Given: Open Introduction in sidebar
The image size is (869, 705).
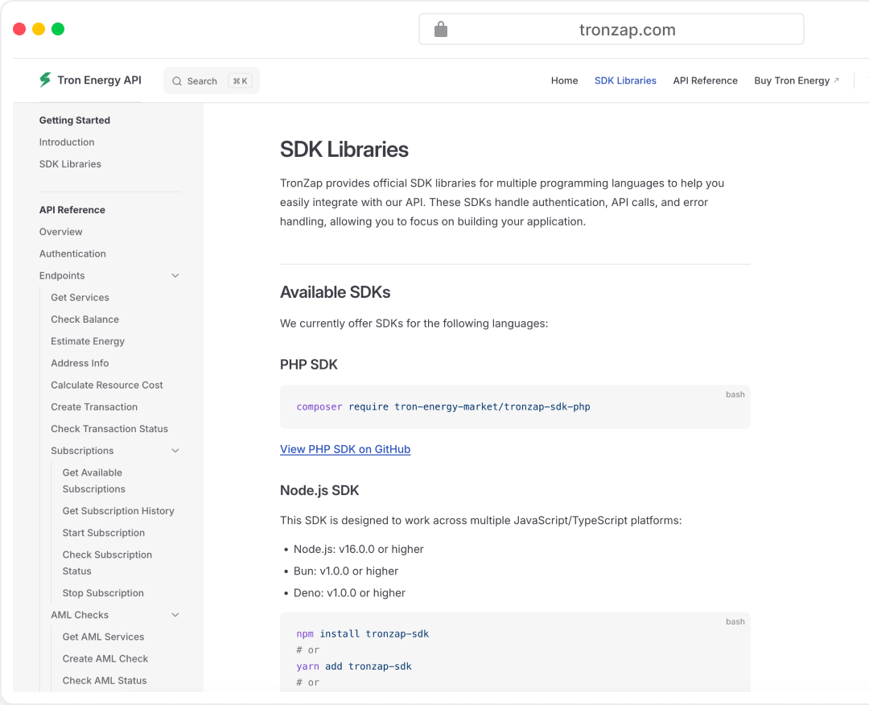Looking at the screenshot, I should click(x=67, y=142).
